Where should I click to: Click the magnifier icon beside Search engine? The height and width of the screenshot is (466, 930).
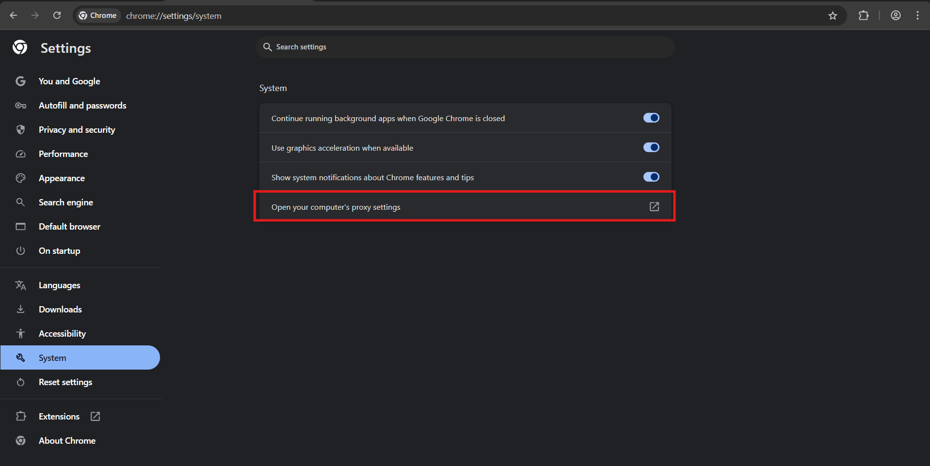pyautogui.click(x=20, y=202)
